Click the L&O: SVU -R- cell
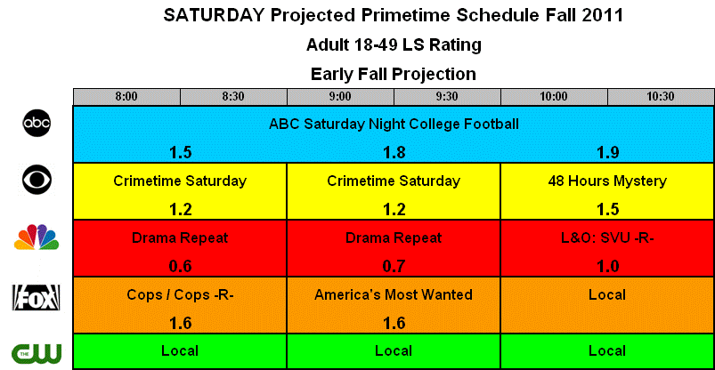 tap(607, 248)
